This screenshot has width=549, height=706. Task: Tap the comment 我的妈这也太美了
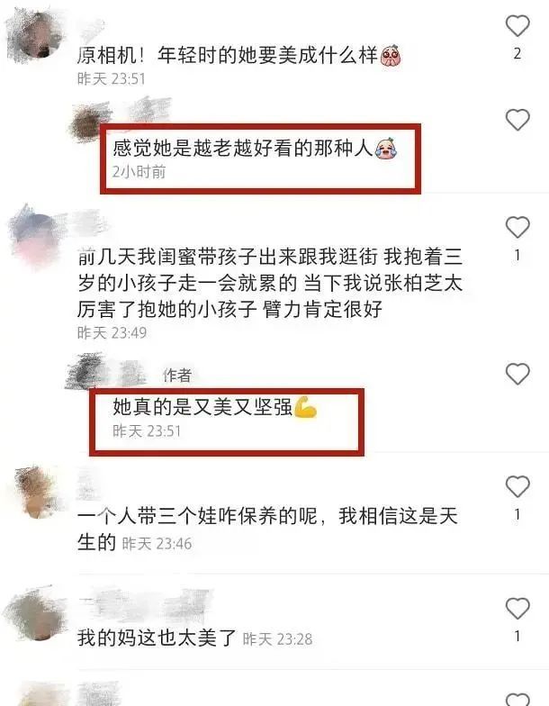tap(157, 638)
